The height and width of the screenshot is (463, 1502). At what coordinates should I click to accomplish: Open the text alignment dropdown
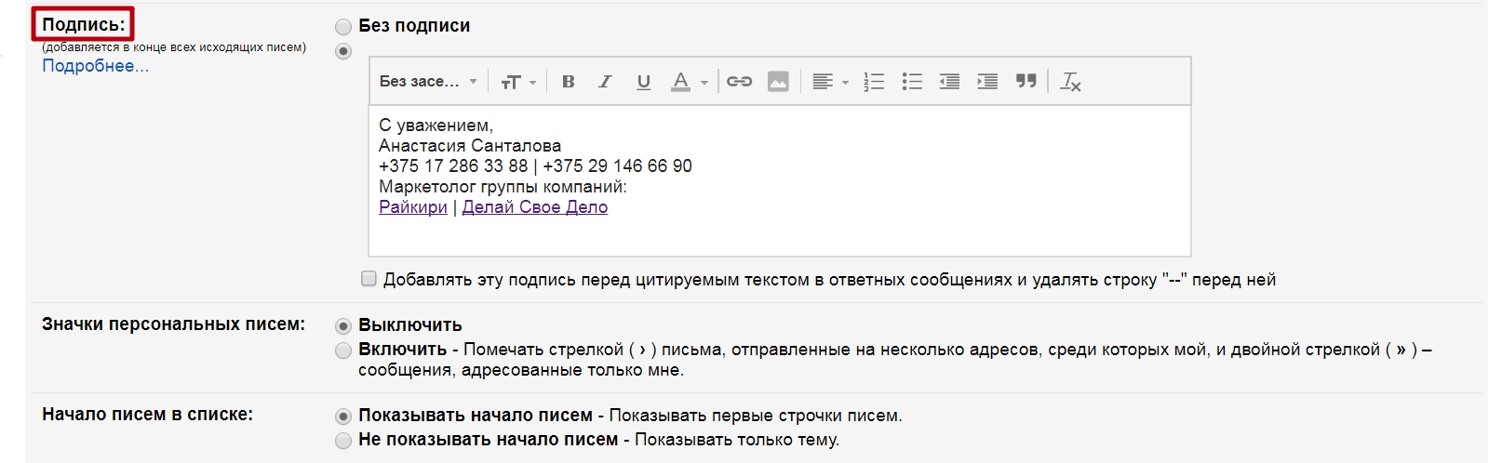[830, 82]
